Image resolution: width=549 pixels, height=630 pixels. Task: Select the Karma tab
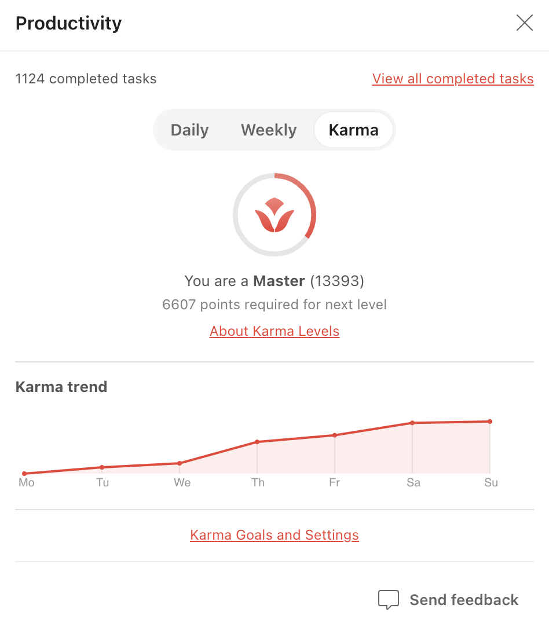point(353,130)
